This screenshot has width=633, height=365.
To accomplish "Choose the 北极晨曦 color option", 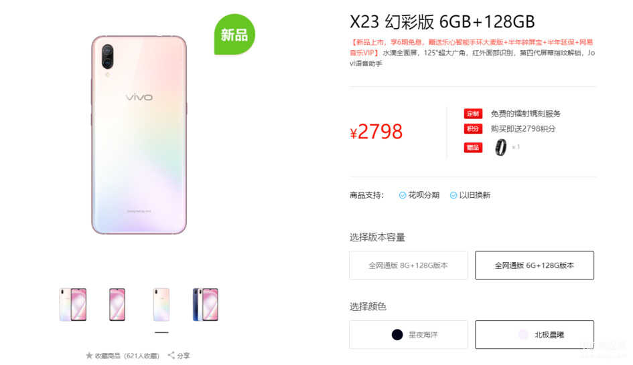I will click(x=535, y=335).
